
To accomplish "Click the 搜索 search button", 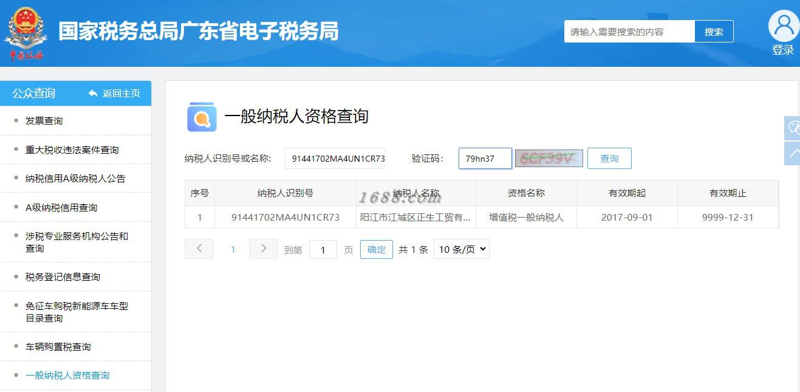I will coord(714,32).
